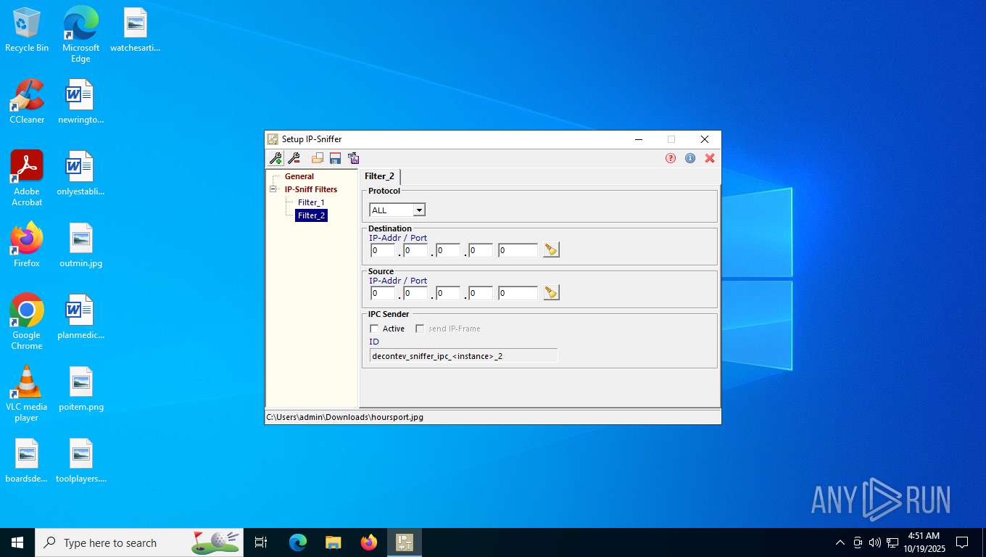Click IP-Sniffer app taskbar button
The height and width of the screenshot is (557, 986).
click(405, 542)
